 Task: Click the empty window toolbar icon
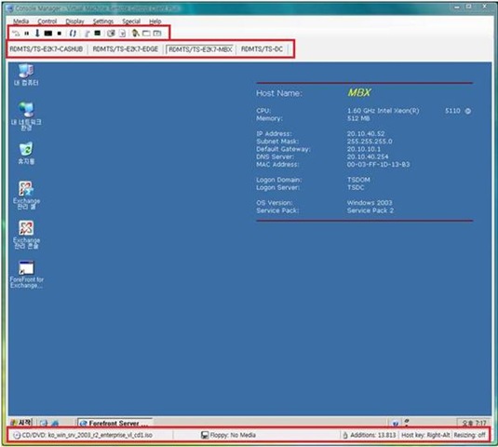[x=146, y=33]
